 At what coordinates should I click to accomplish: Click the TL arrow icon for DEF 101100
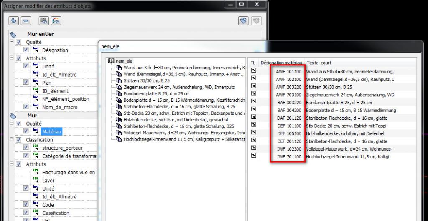point(254,124)
